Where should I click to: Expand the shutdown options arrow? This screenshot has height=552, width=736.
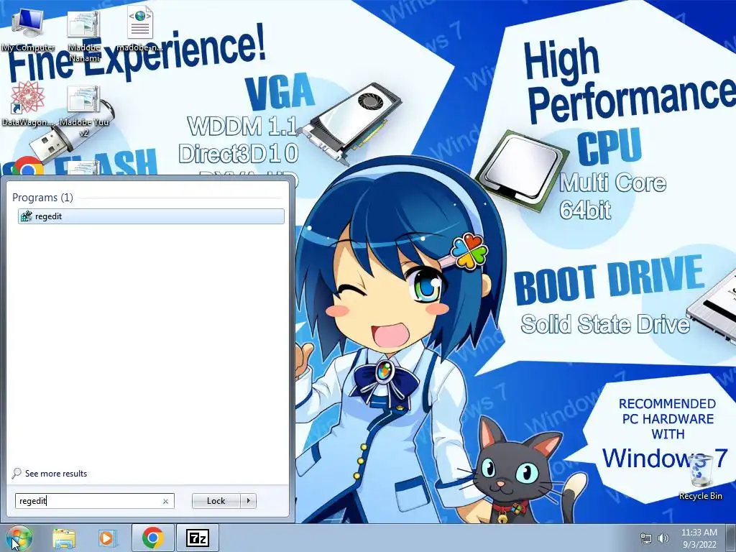coord(248,501)
